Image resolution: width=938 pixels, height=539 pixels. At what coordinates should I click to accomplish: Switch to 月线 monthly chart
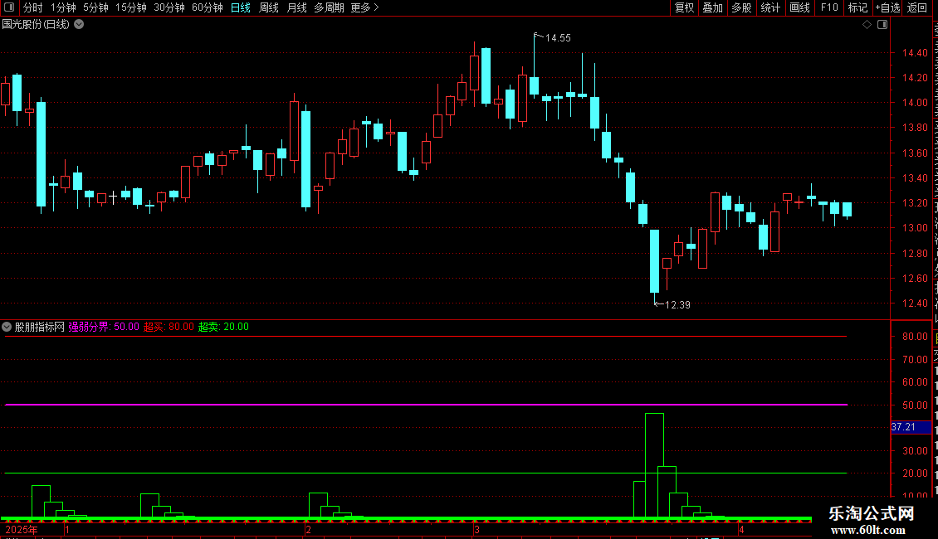296,7
